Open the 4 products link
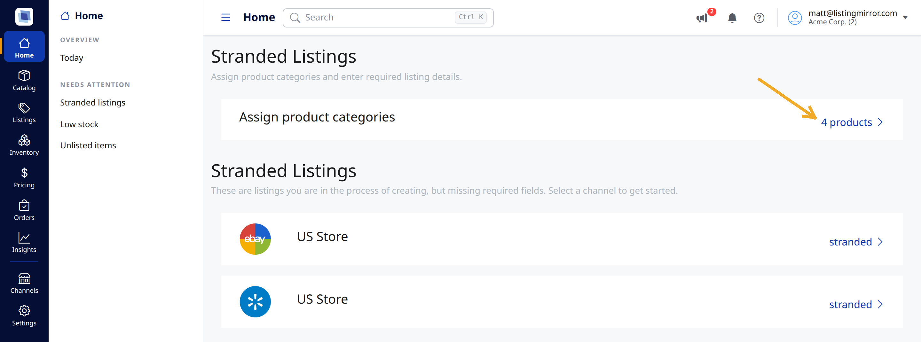This screenshot has height=342, width=921. (x=852, y=123)
